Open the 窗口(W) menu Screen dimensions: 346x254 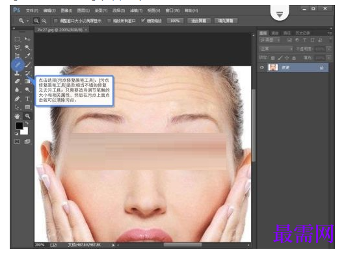point(172,10)
